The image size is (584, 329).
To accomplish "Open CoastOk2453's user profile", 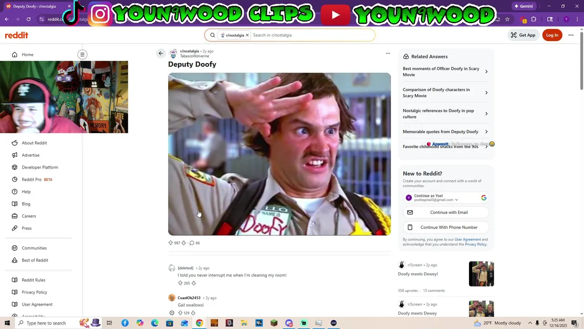I will (x=189, y=298).
